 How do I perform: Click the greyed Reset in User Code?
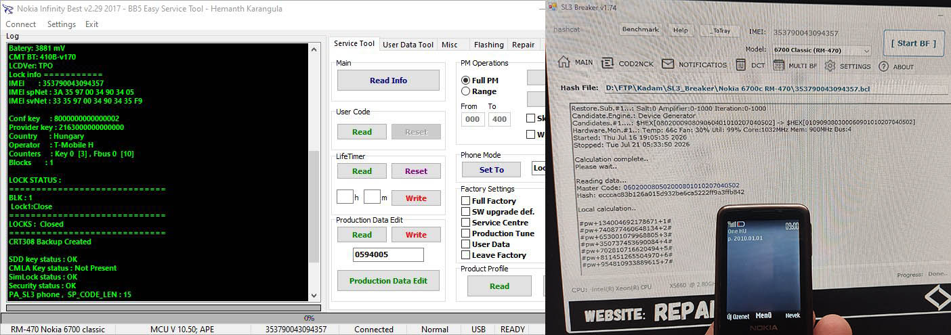click(x=416, y=132)
